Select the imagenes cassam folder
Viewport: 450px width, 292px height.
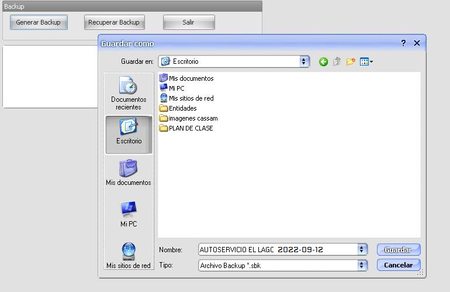point(193,118)
